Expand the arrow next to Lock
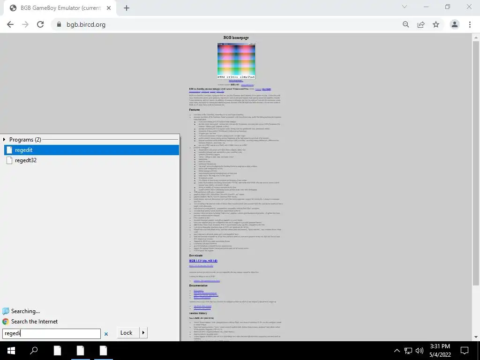Image resolution: width=480 pixels, height=360 pixels. point(143,333)
